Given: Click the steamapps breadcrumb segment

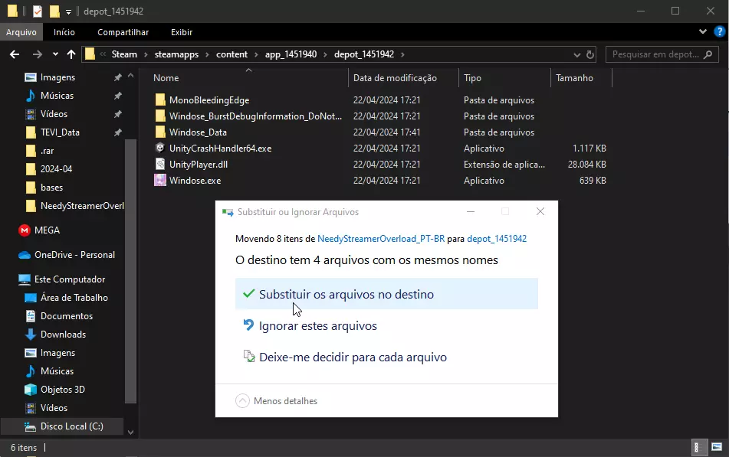Looking at the screenshot, I should pos(176,54).
